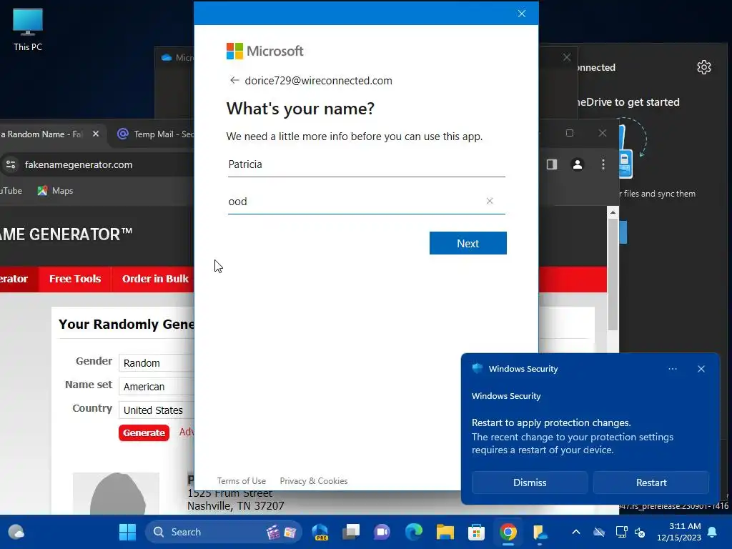
Task: Open Gender dropdown set to Random
Action: 157,362
